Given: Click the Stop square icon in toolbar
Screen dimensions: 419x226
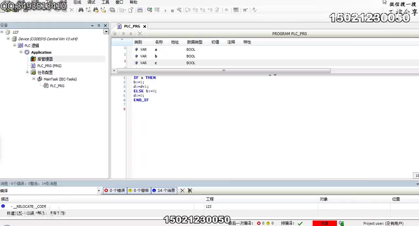Looking at the screenshot, I should coord(172,10).
